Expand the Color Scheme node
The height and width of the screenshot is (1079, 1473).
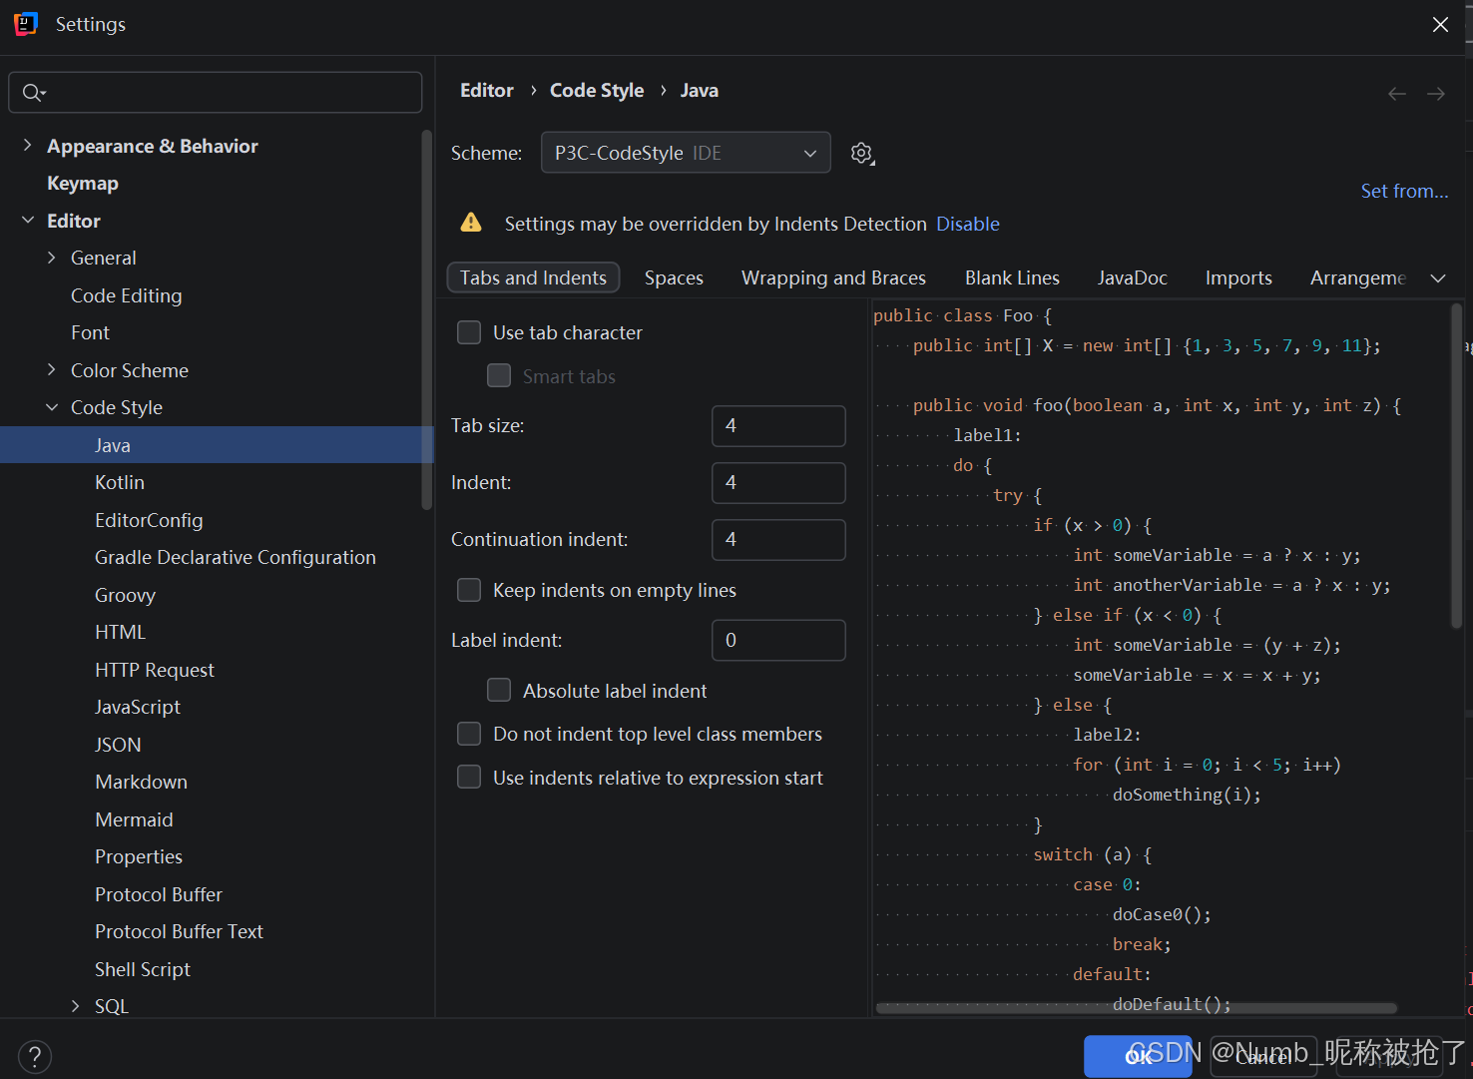coord(52,370)
